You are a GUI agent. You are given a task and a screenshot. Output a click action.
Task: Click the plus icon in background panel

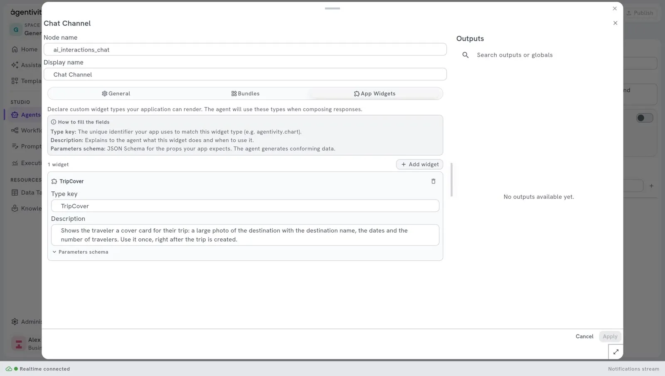(651, 186)
